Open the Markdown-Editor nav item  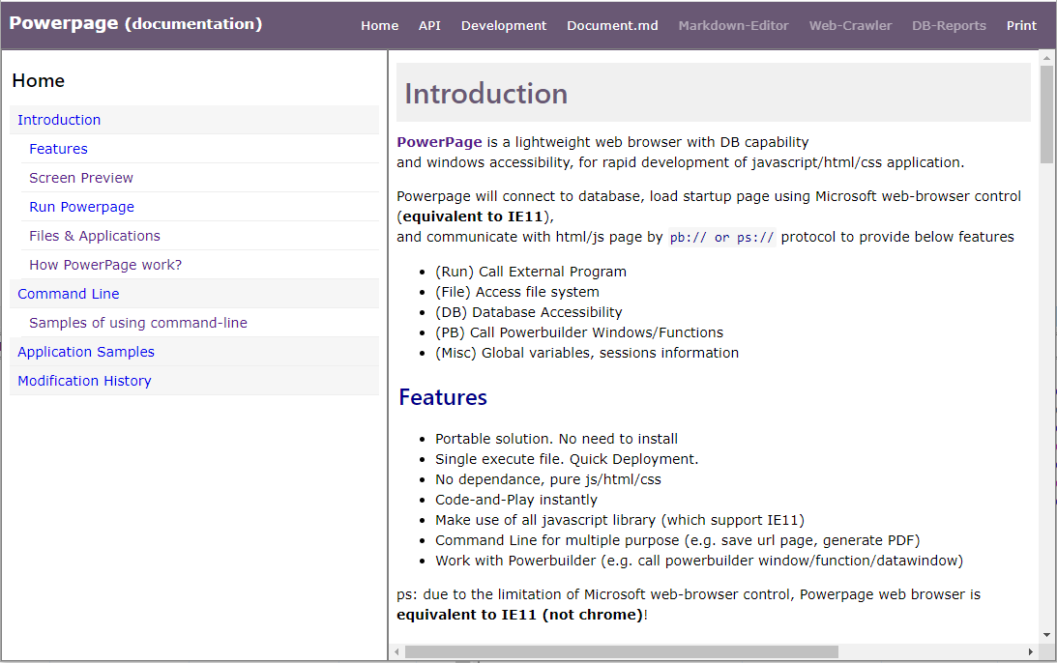733,25
